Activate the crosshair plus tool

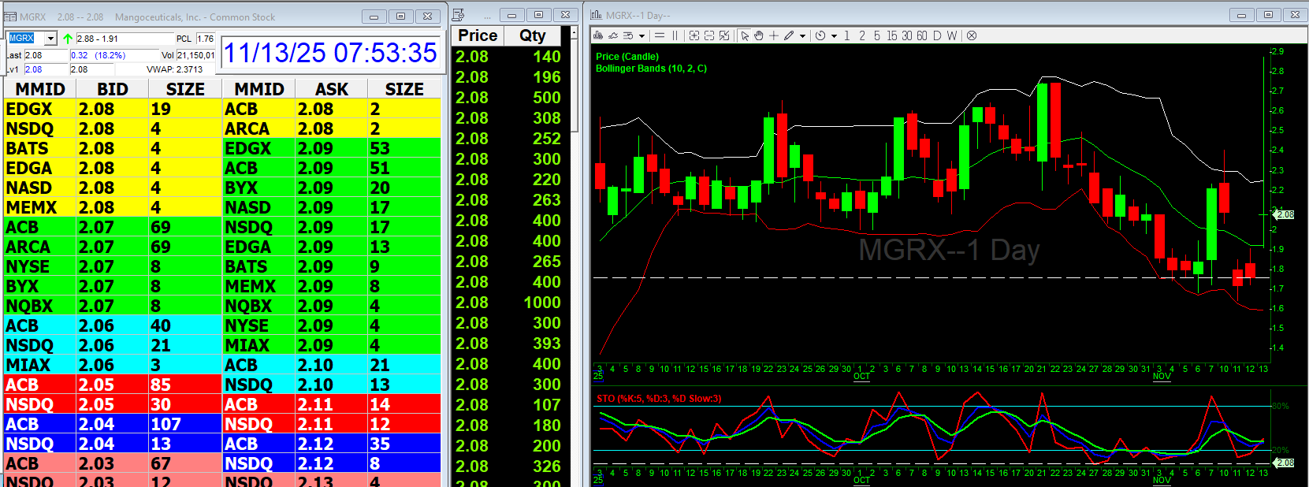tap(774, 35)
